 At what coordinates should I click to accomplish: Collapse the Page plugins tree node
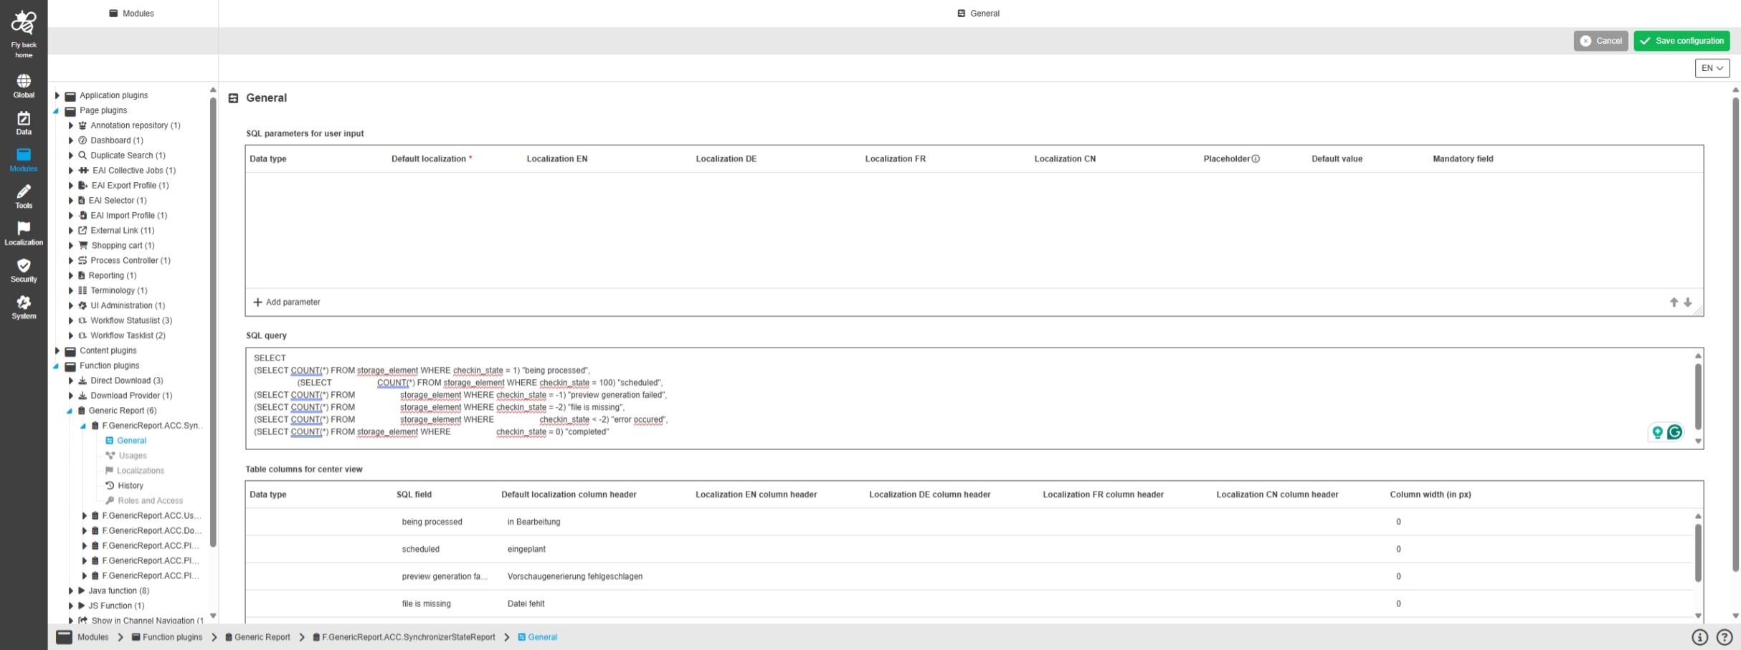click(57, 111)
